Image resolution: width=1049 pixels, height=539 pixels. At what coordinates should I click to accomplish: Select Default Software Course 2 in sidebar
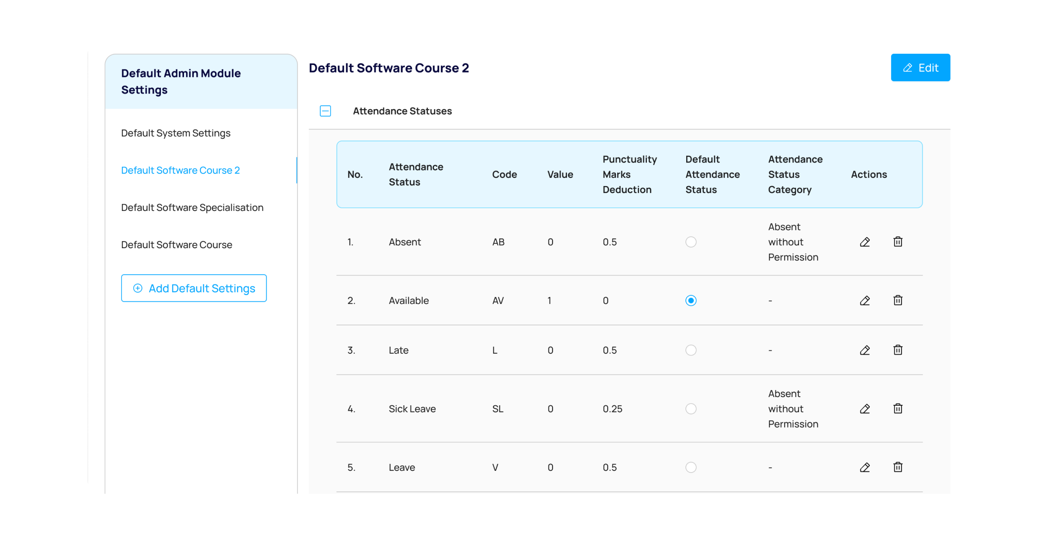[181, 170]
